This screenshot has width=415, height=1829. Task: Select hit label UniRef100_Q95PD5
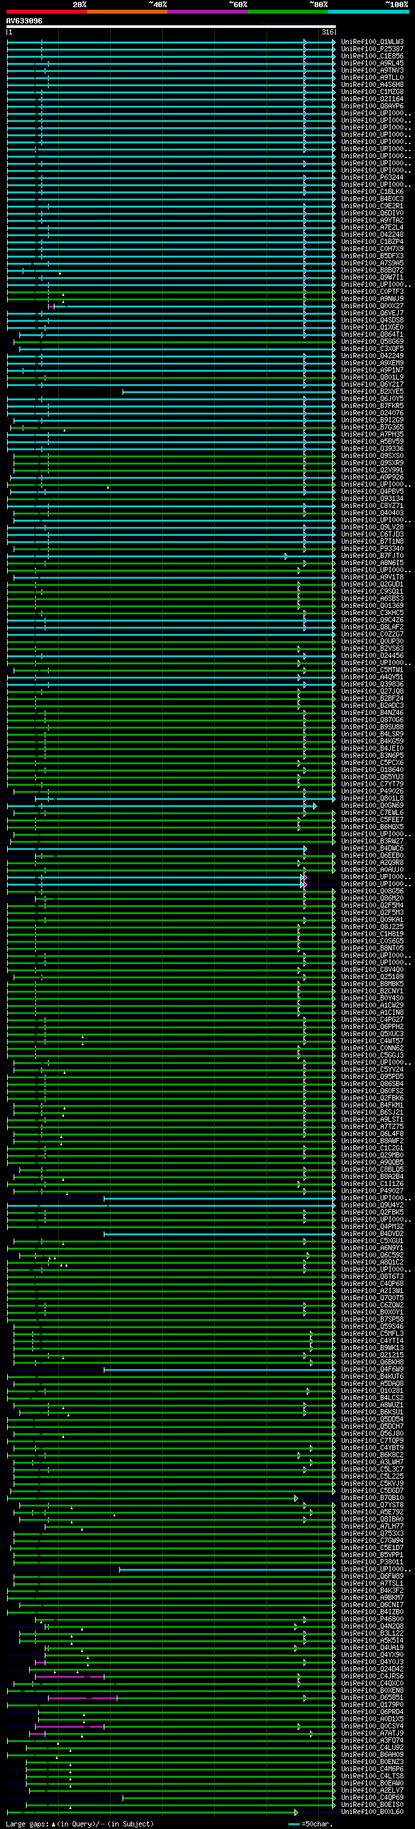click(372, 1076)
